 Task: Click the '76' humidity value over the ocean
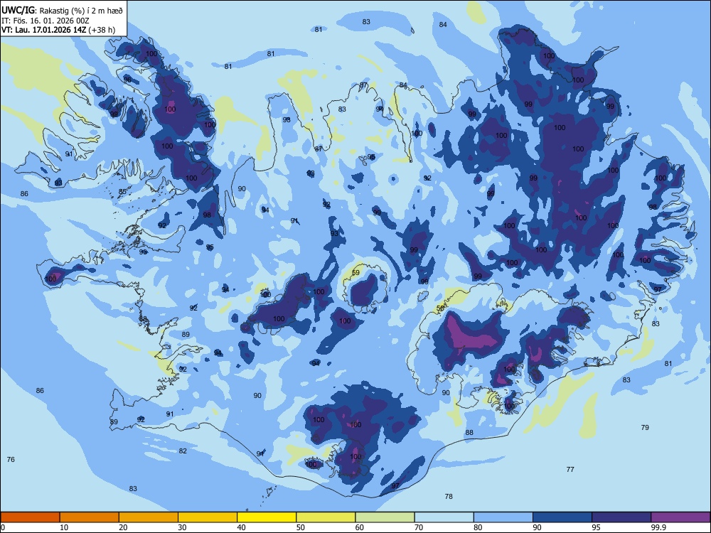(x=11, y=460)
